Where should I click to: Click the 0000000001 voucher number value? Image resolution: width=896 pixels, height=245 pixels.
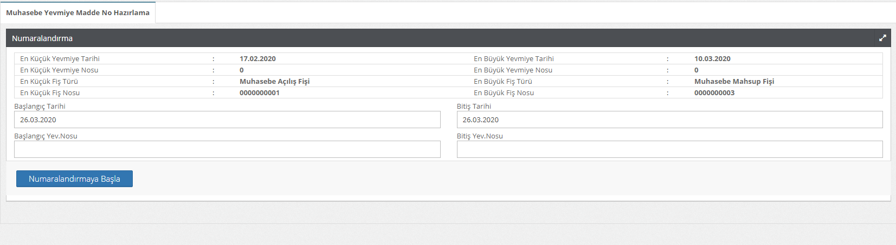coord(260,93)
